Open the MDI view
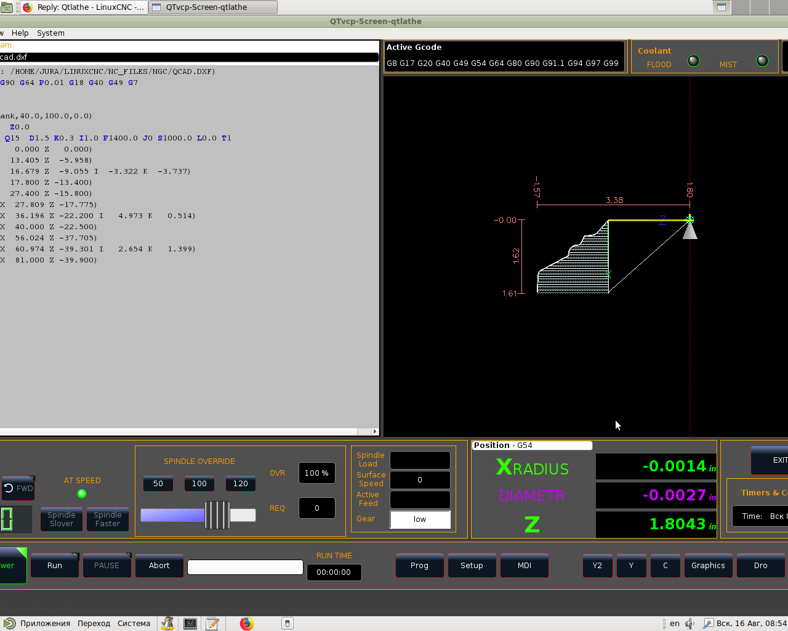The height and width of the screenshot is (631, 788). [525, 565]
